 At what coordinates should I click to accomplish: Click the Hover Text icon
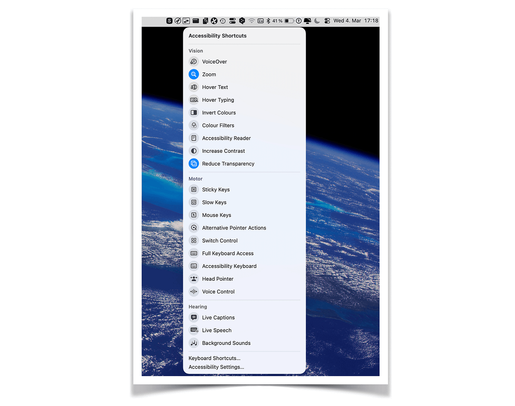click(x=193, y=87)
